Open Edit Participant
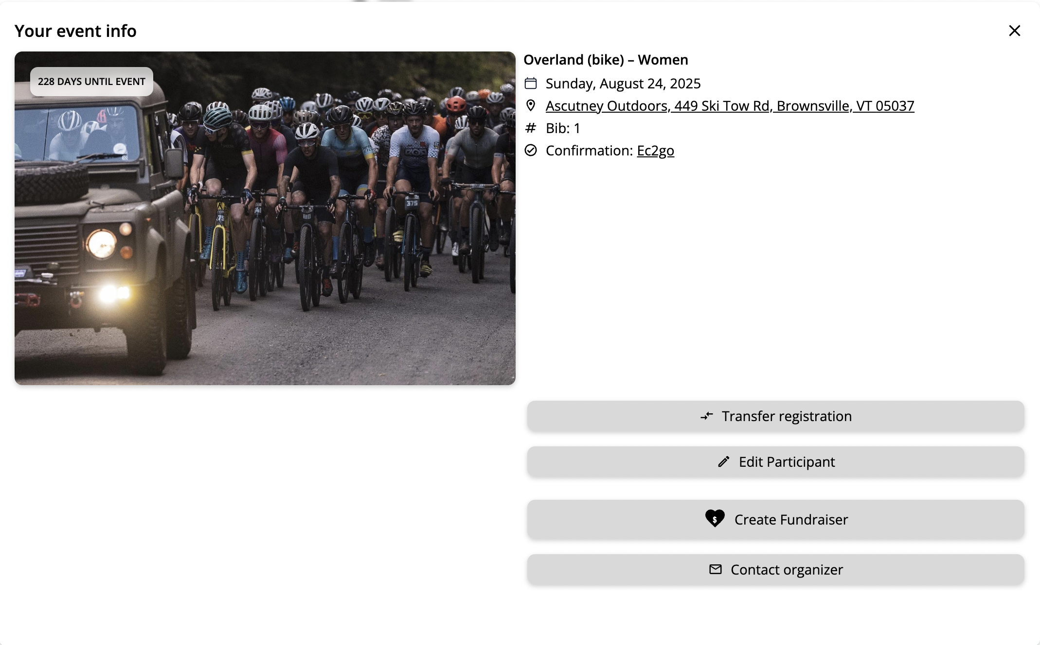The width and height of the screenshot is (1040, 645). tap(776, 462)
